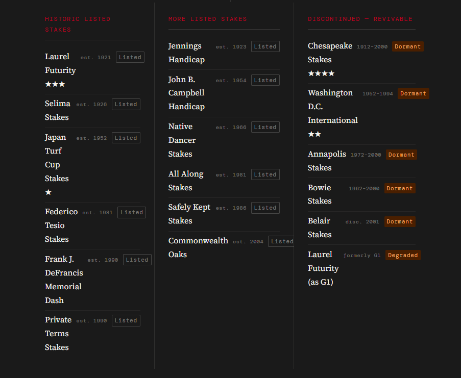Click the est. 1923 date label
Viewport: 461px width, 378px height.
tap(231, 47)
